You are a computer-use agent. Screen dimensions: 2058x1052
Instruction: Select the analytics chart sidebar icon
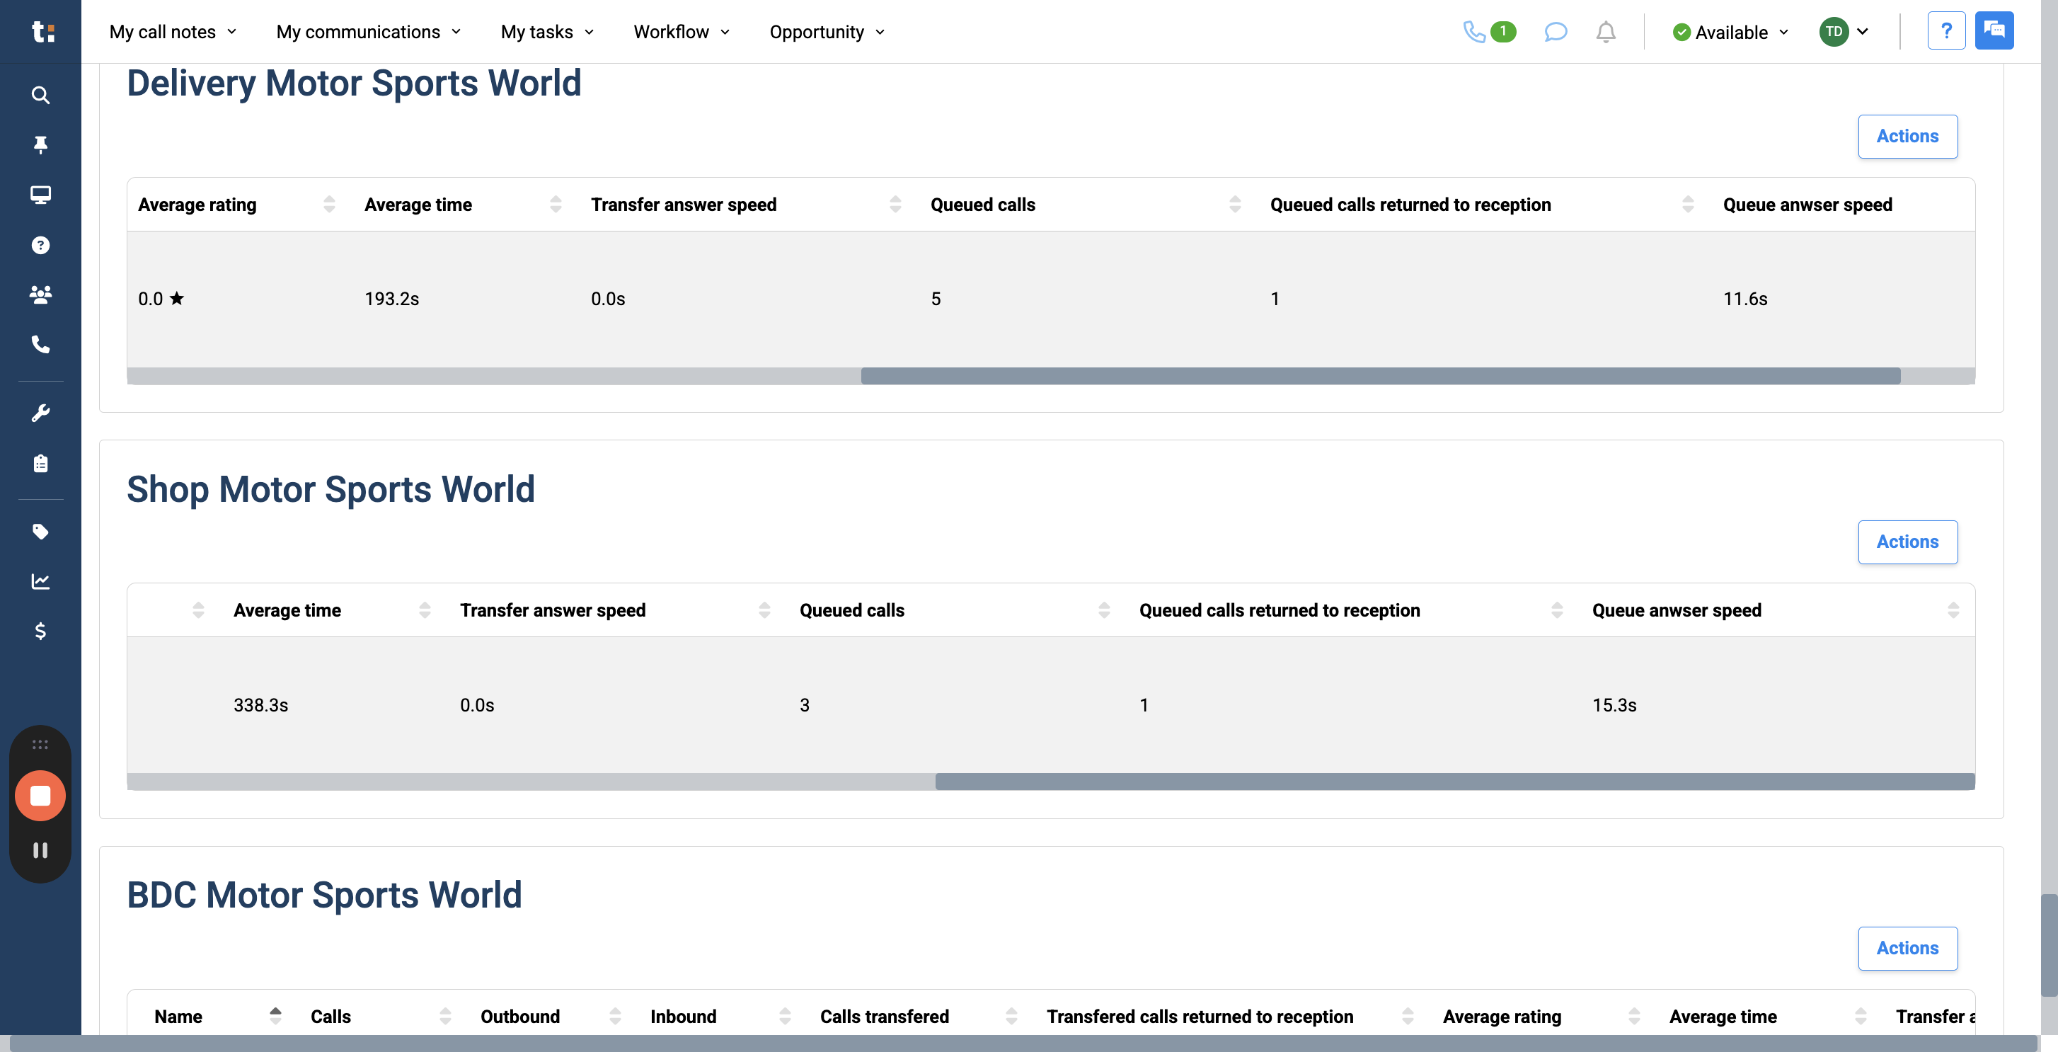click(x=40, y=581)
